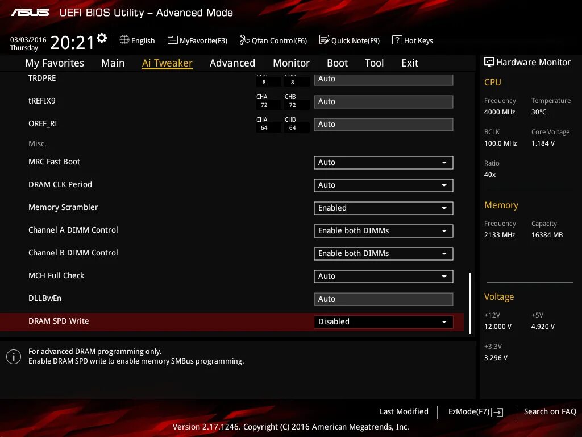The image size is (582, 437).
Task: Click the settings gear next to the clock
Action: 102,38
